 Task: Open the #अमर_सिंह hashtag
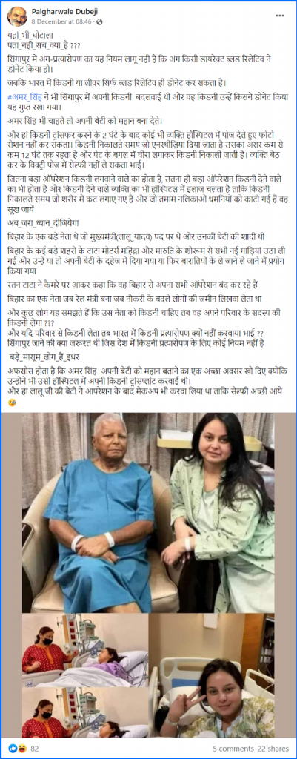tap(26, 96)
